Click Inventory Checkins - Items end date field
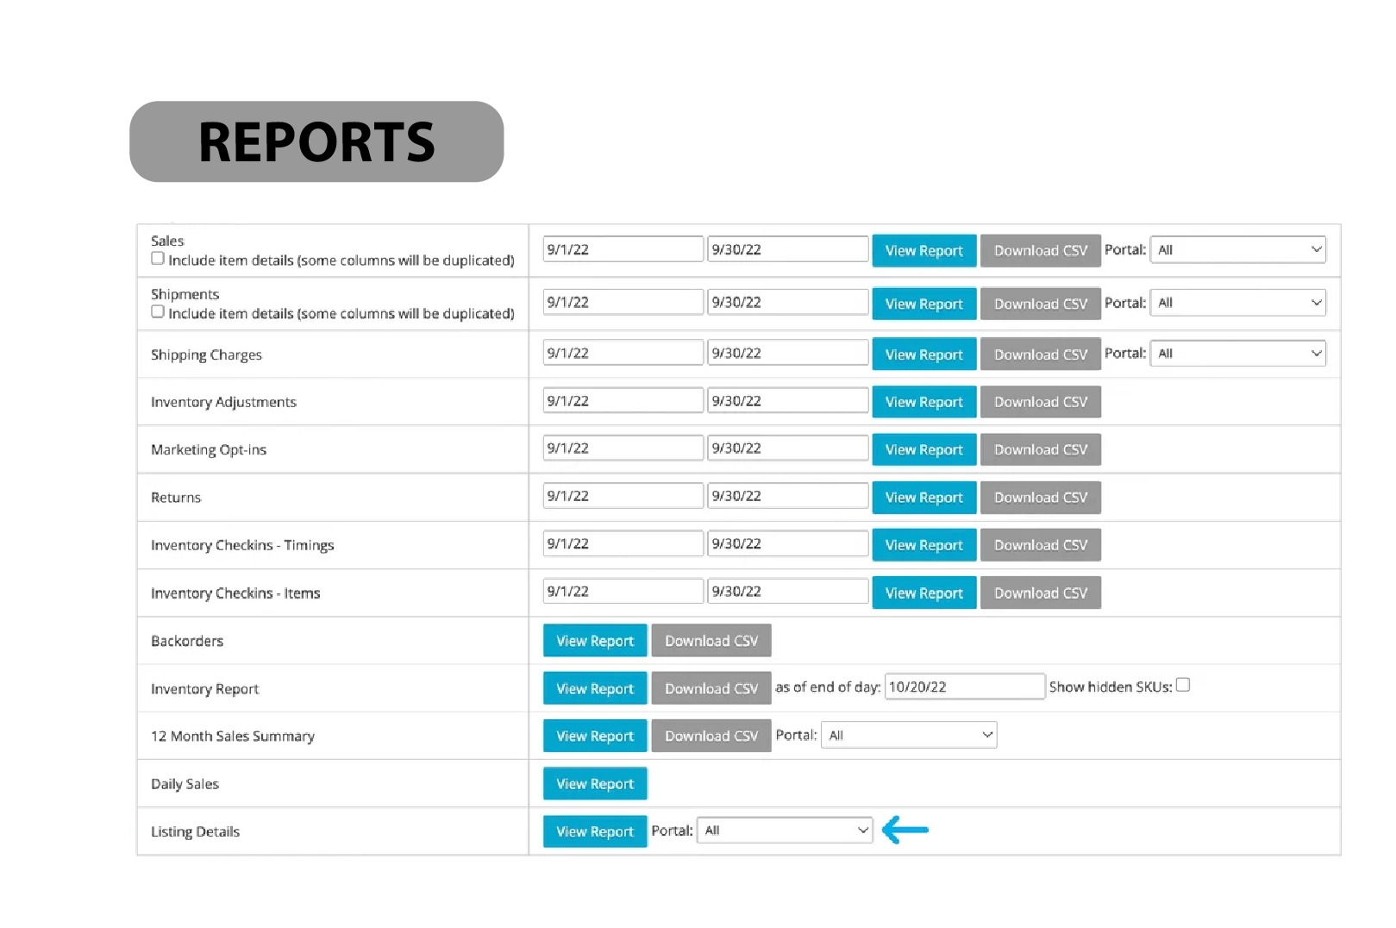Screen dimensions: 1396x928 pos(788,592)
